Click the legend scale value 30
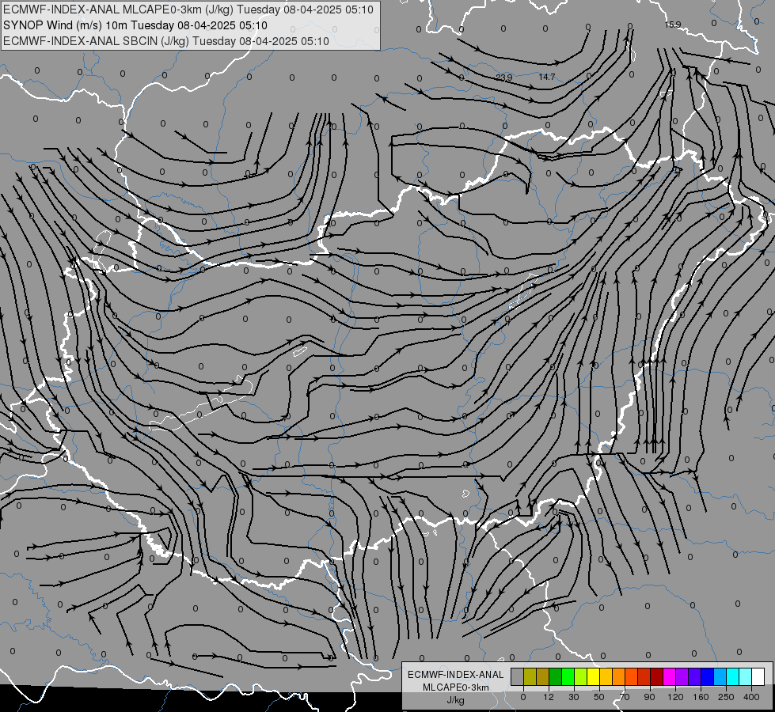The width and height of the screenshot is (775, 712). pos(574,698)
